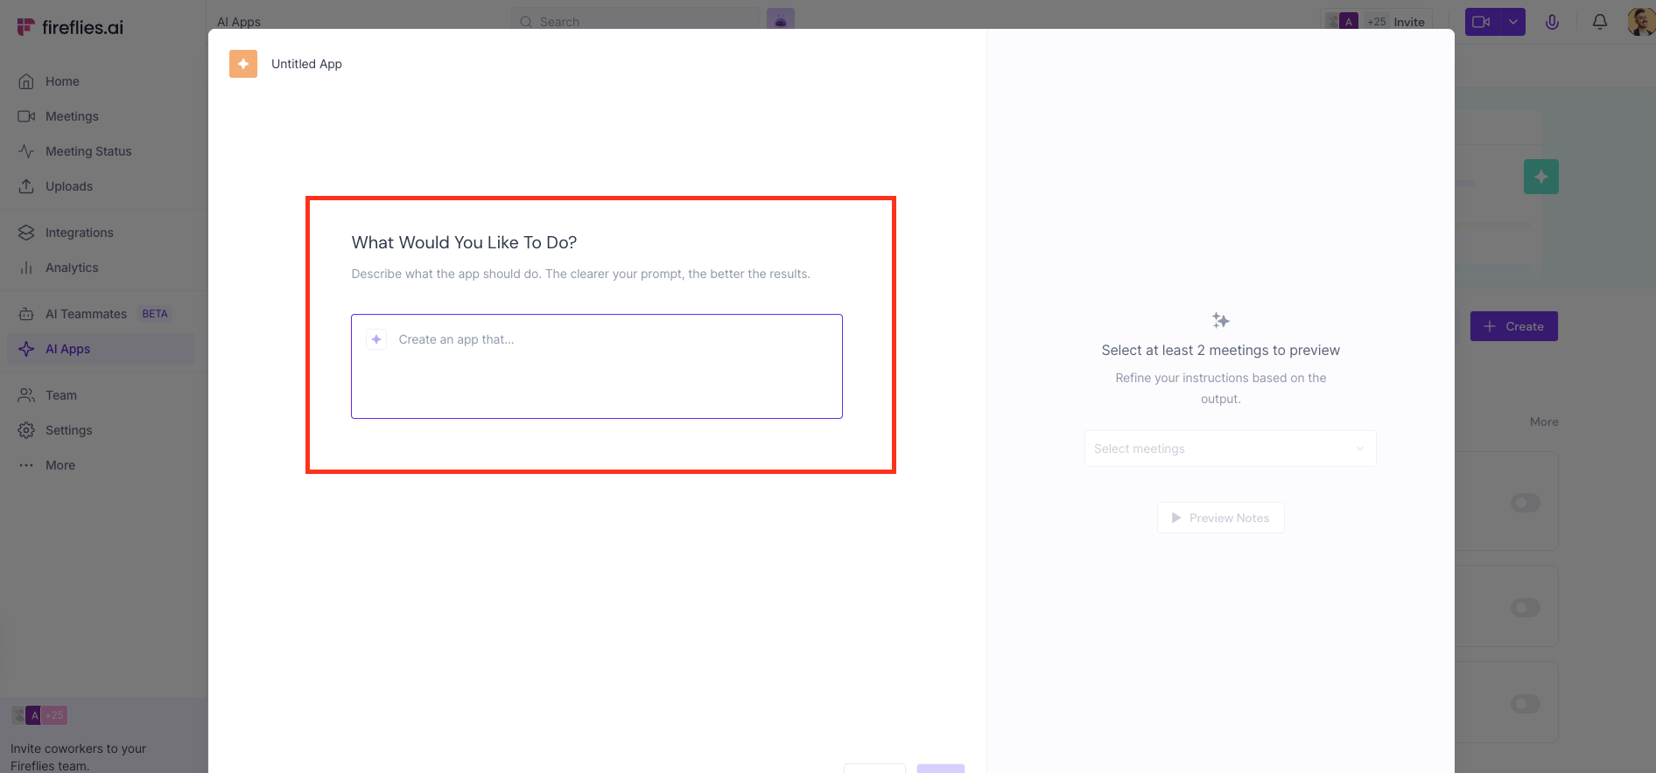Open notifications via the bell icon
The height and width of the screenshot is (773, 1656).
[1599, 22]
